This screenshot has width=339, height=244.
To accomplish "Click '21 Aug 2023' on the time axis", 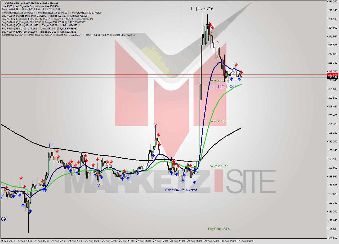I will [8, 241].
